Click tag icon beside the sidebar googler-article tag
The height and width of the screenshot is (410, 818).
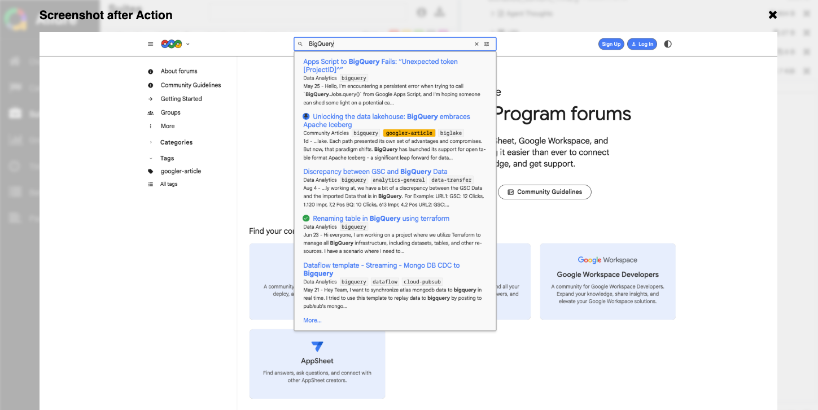pyautogui.click(x=150, y=171)
